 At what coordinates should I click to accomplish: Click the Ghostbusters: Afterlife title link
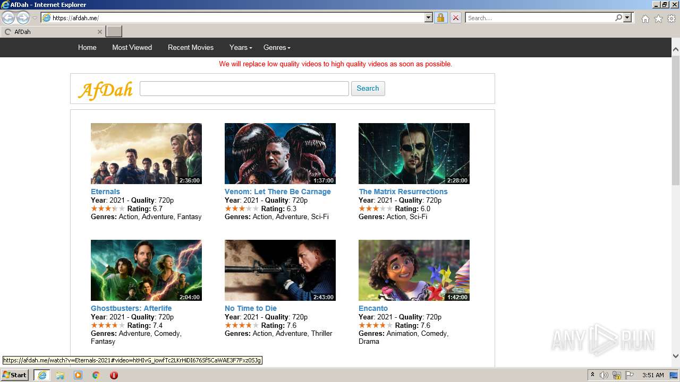coord(131,308)
